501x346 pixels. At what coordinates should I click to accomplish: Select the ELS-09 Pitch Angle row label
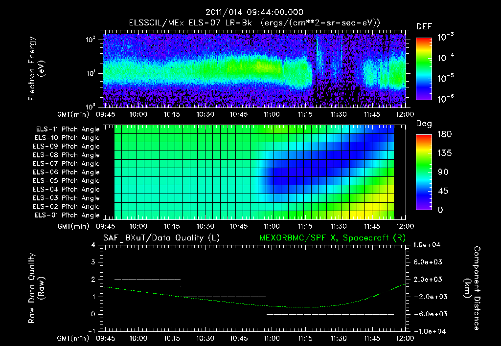click(66, 147)
